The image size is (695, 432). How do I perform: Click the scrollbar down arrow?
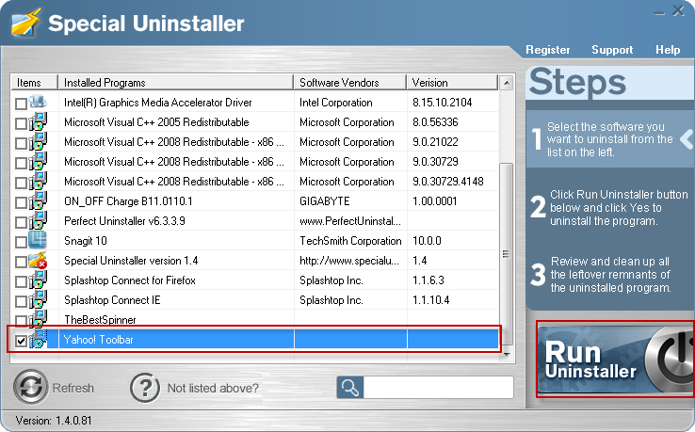pyautogui.click(x=506, y=354)
